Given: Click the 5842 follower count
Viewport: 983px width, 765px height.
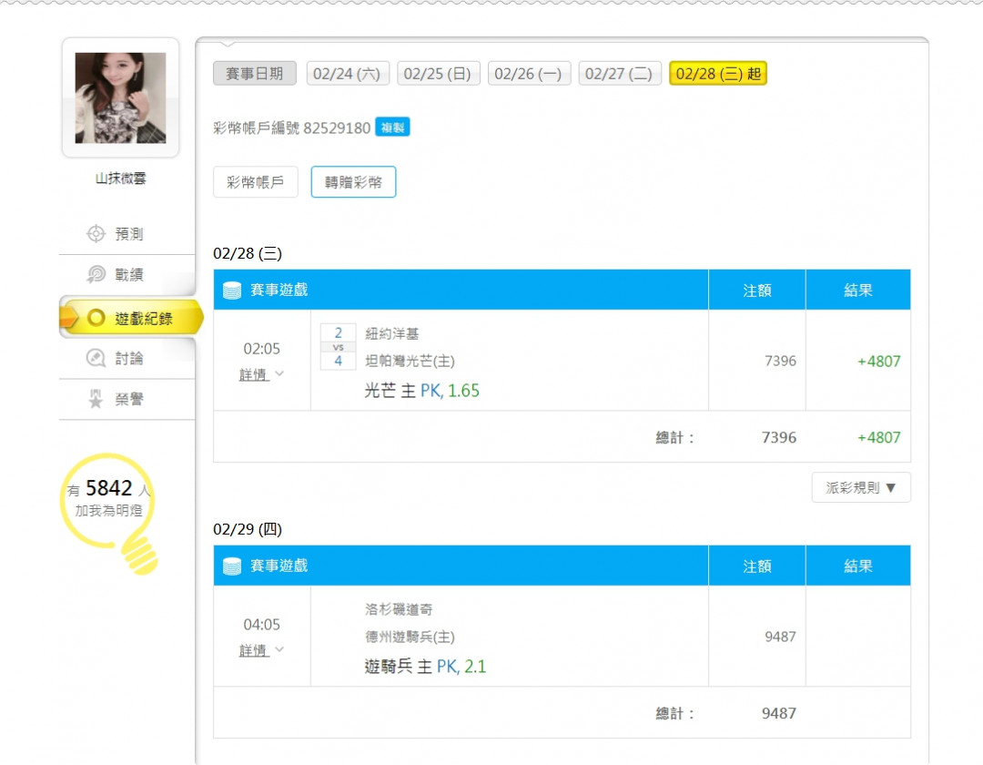Looking at the screenshot, I should 108,488.
